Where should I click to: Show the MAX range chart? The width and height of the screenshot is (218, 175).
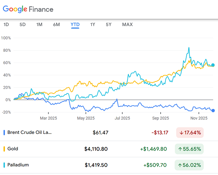(127, 25)
